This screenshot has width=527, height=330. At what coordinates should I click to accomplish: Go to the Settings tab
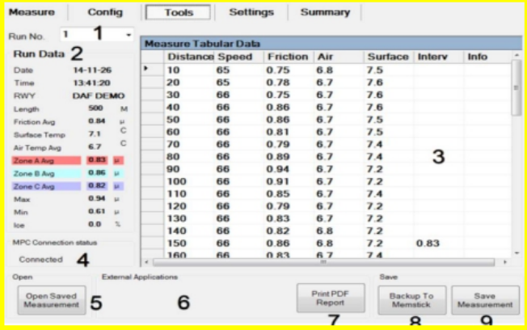tap(251, 12)
